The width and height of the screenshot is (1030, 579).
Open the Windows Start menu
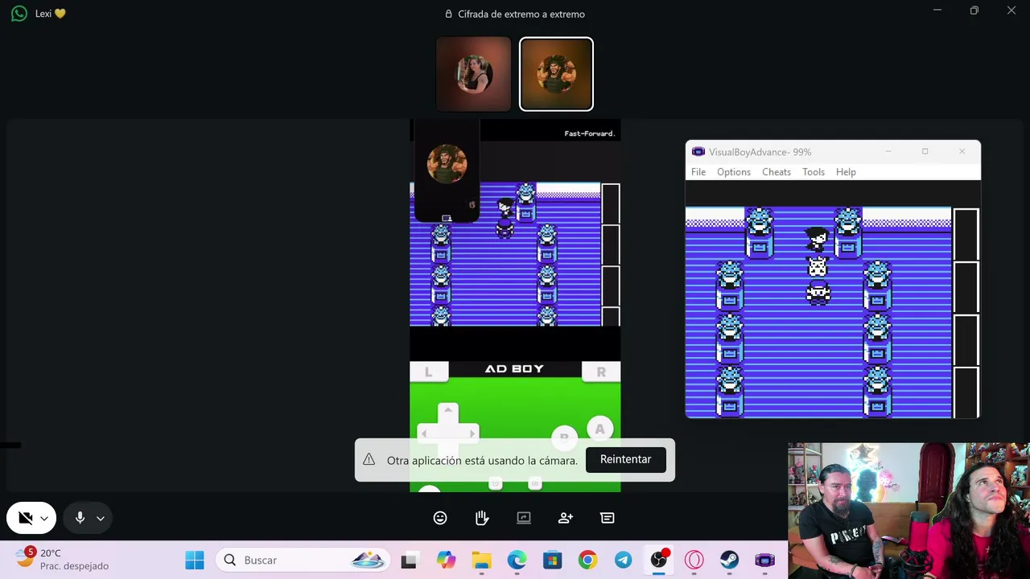(x=195, y=560)
